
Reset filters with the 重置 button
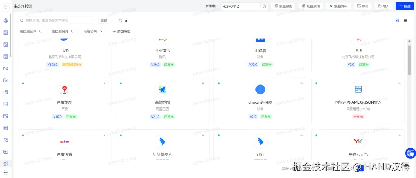[104, 20]
